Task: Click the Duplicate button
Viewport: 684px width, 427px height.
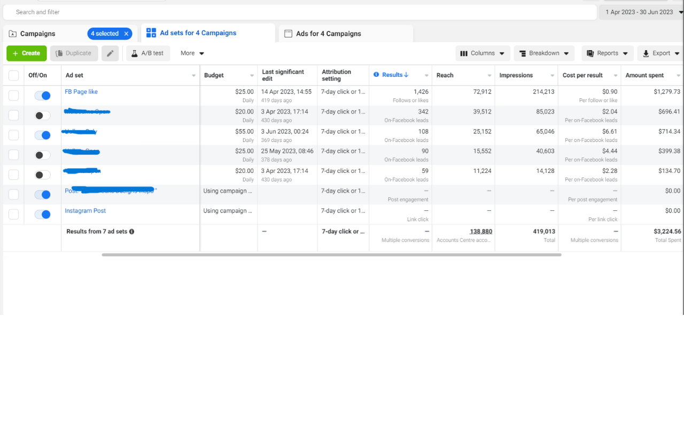Action: pos(74,53)
